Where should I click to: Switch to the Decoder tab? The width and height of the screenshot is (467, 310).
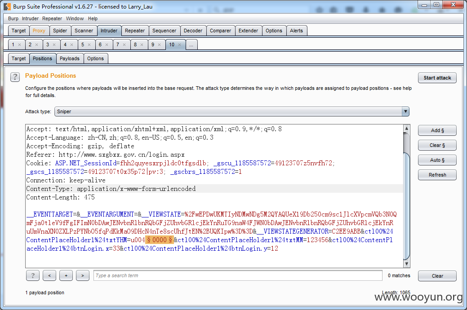pos(193,31)
